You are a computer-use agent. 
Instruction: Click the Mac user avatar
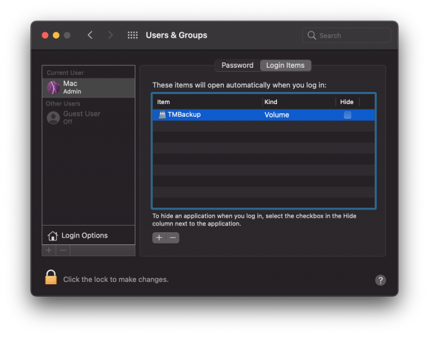[53, 87]
